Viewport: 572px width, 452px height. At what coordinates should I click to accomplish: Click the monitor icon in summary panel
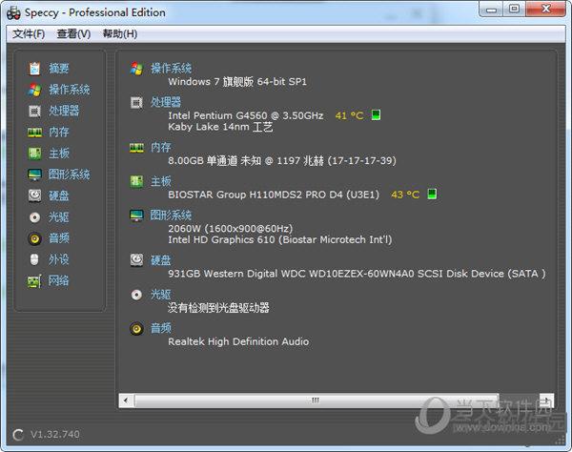click(136, 216)
